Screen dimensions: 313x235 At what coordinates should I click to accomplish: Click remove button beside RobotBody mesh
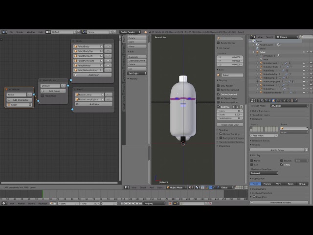click(x=108, y=47)
